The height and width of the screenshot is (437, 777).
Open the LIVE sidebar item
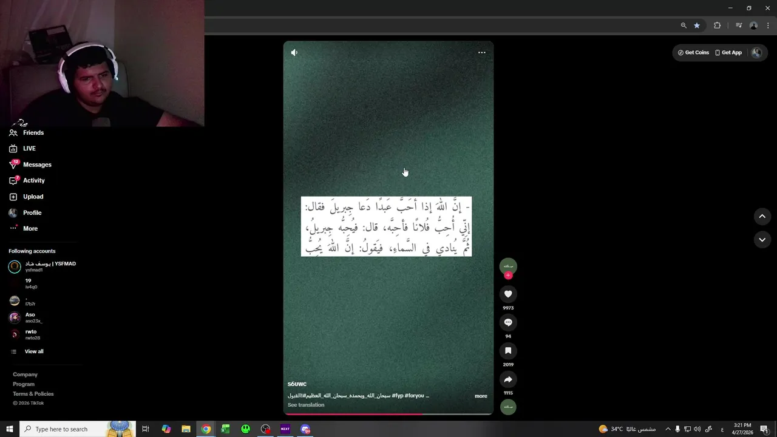22,149
